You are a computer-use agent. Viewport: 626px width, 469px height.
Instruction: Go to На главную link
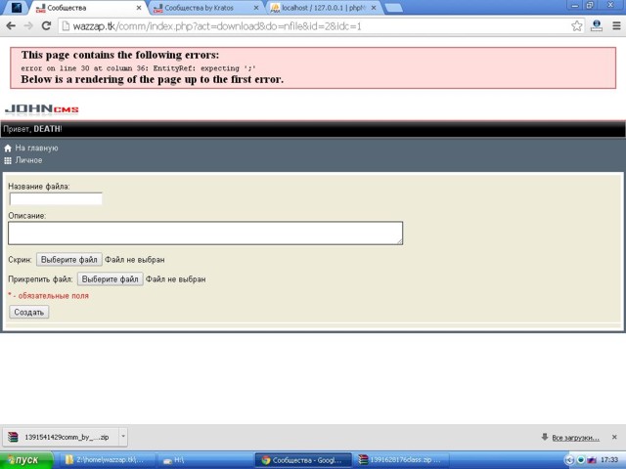(x=36, y=148)
